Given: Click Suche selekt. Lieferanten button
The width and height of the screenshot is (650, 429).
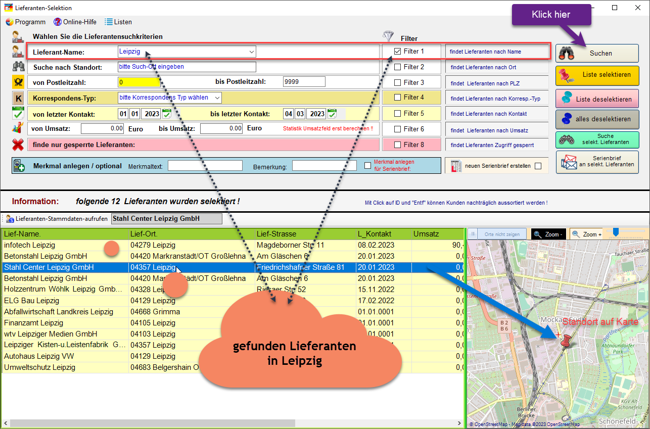Looking at the screenshot, I should click(x=597, y=139).
